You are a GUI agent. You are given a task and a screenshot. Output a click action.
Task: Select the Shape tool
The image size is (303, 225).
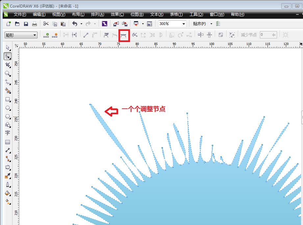point(8,56)
